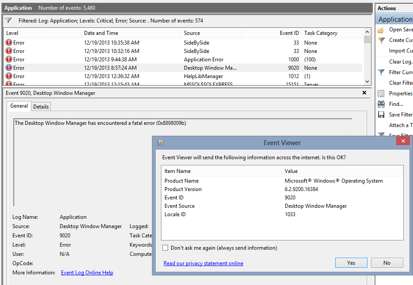The image size is (413, 285).
Task: Select the Desktop Window Ma... source cell
Action: [210, 68]
